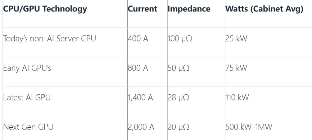The image size is (312, 140).
Task: Click the Impedance column header
Action: pyautogui.click(x=189, y=9)
